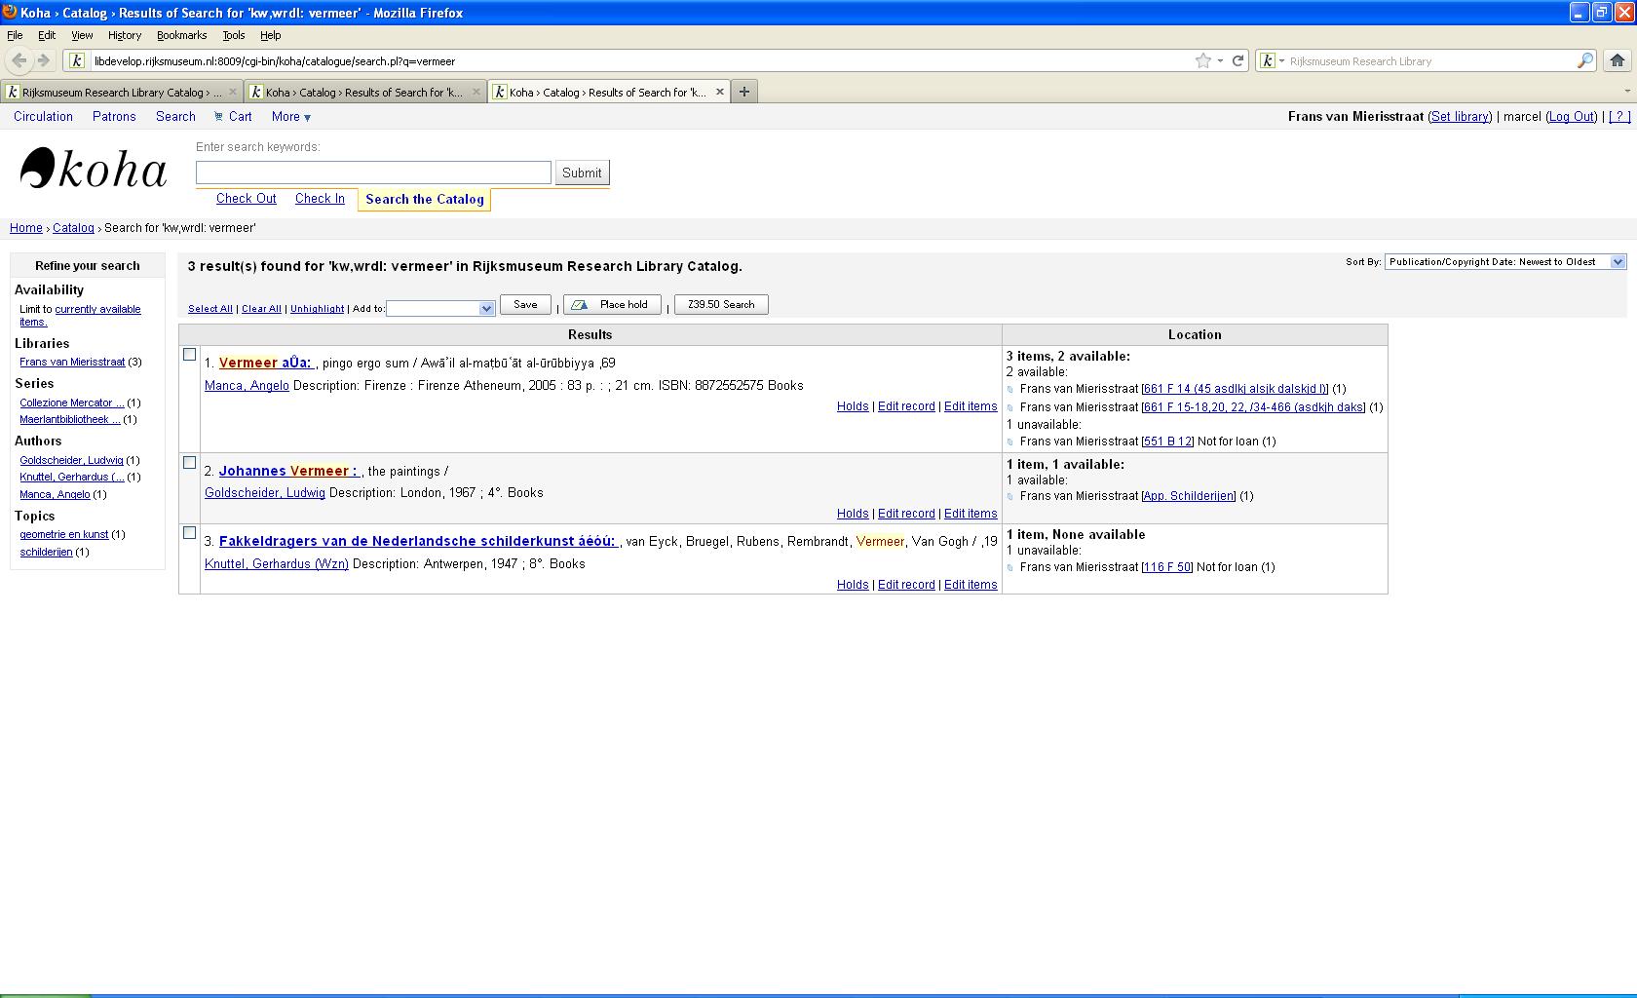The height and width of the screenshot is (998, 1637).
Task: Tick checkbox for Fakkeldragers van de Nederlandsche schilderkunst
Action: click(190, 533)
